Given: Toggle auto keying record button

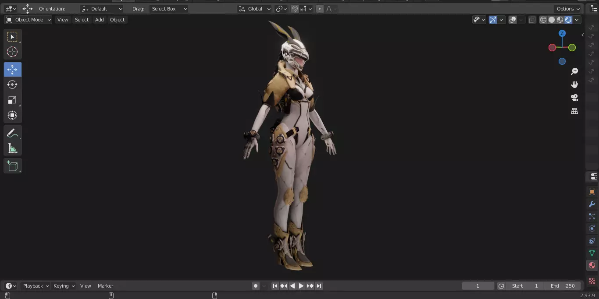Looking at the screenshot, I should point(256,286).
